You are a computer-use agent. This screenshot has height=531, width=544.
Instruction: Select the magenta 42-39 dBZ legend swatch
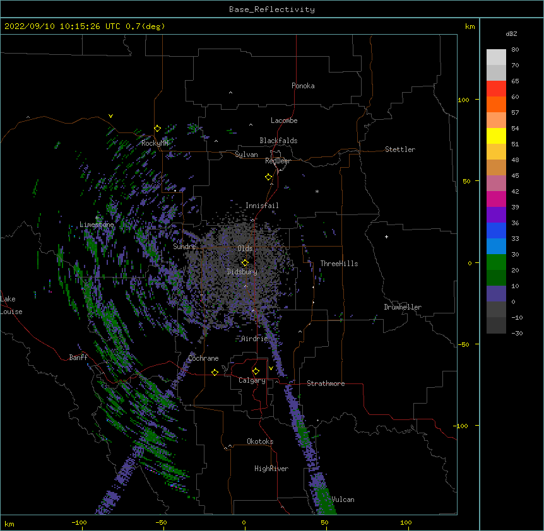click(496, 199)
